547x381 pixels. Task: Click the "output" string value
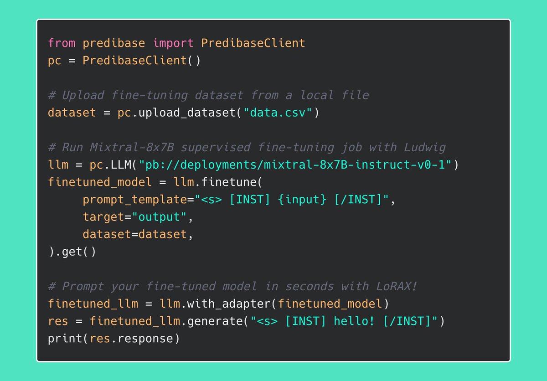pos(159,216)
